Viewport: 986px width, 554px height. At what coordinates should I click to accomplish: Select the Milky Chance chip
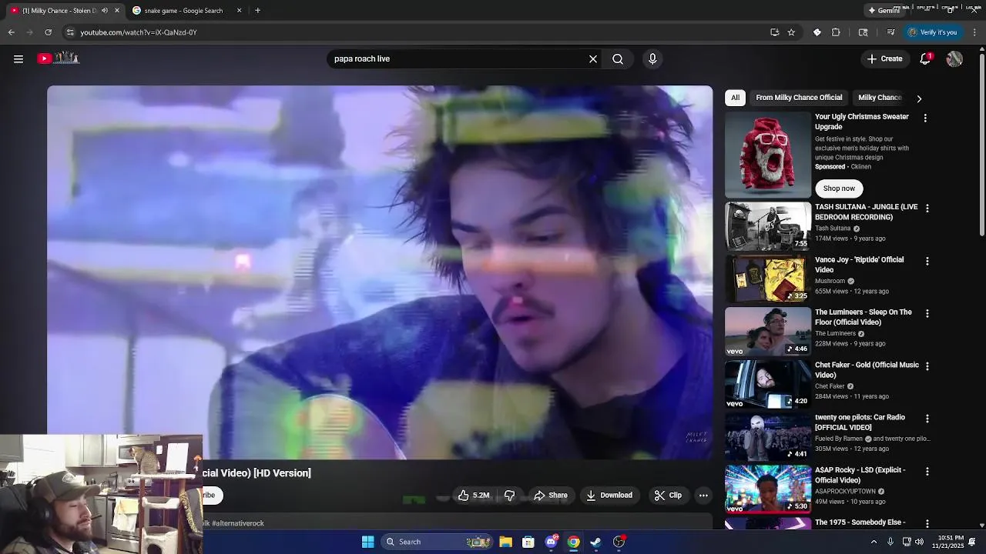[880, 98]
